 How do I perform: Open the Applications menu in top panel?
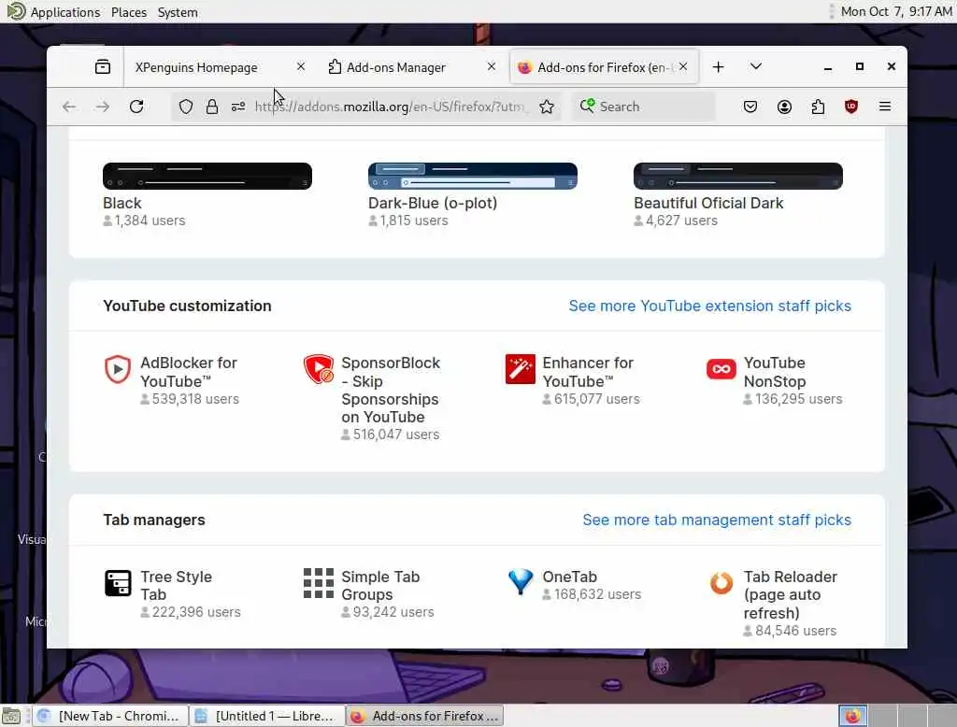(x=65, y=12)
